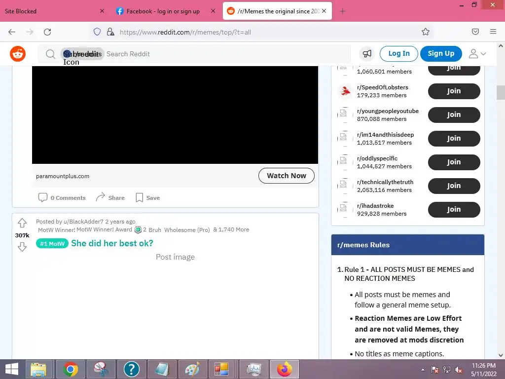The height and width of the screenshot is (379, 505).
Task: Show hidden system tray icons
Action: (423, 370)
